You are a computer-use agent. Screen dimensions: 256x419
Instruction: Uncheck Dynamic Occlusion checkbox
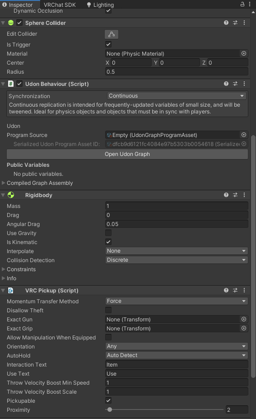point(108,11)
